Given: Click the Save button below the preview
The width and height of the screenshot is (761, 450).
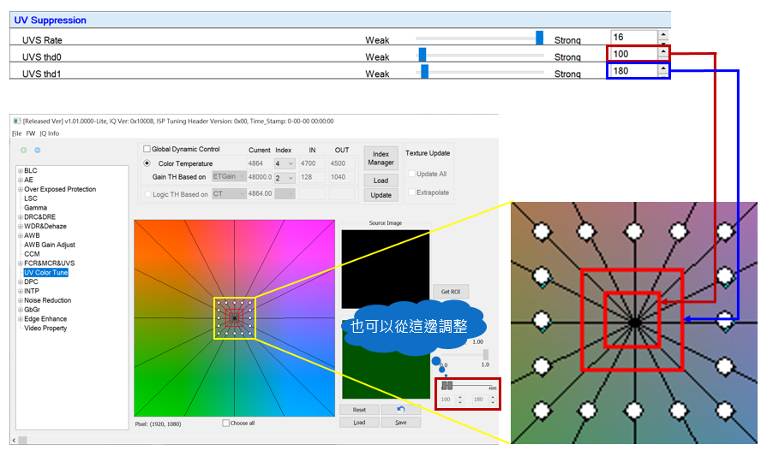Looking at the screenshot, I should pos(400,422).
